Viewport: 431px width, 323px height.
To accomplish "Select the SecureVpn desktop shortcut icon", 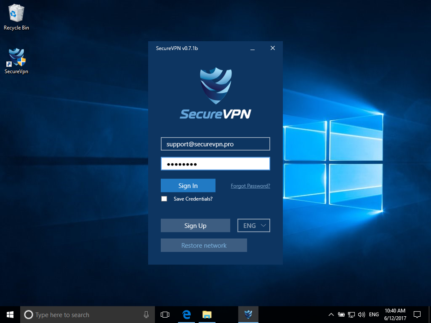I will point(16,61).
